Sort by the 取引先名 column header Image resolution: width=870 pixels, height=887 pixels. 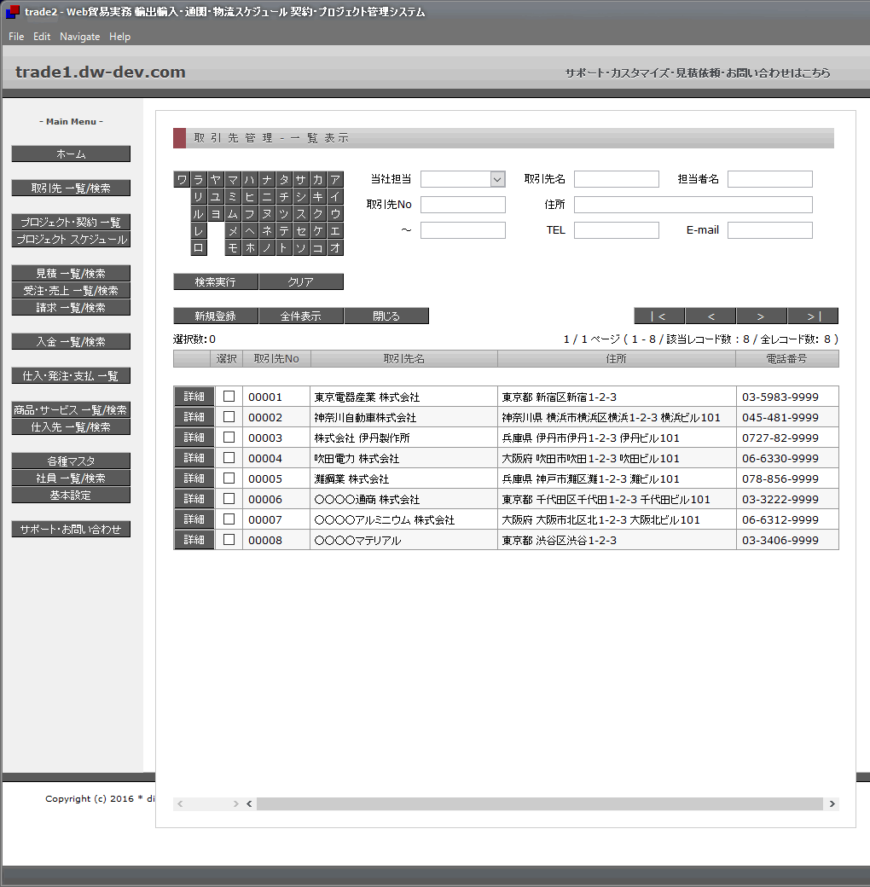404,359
